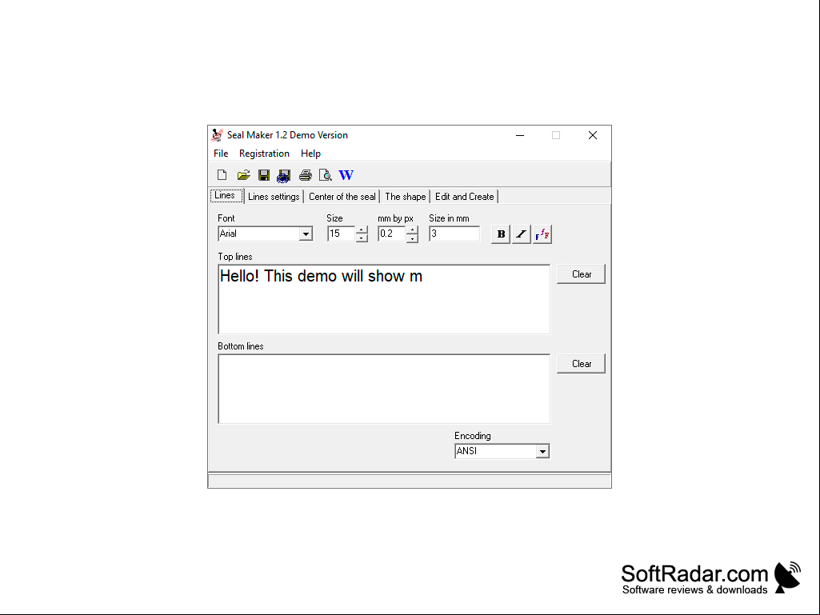Click the font style fF button
This screenshot has height=615, width=820.
[x=542, y=234]
